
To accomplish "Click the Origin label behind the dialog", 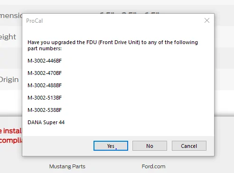I will click(x=9, y=80).
